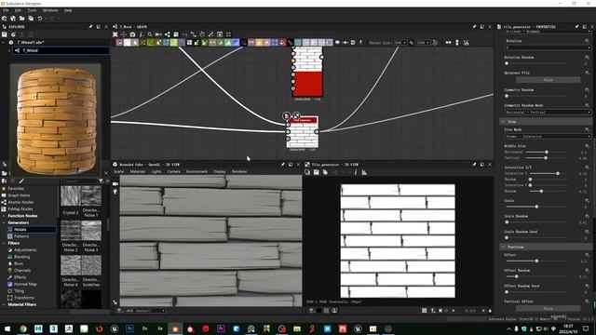Click the undo arrow icon
The image size is (596, 335).
pyautogui.click(x=39, y=19)
